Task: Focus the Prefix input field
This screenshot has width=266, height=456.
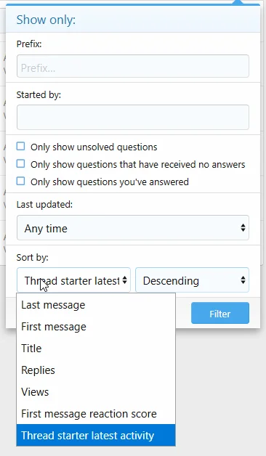Action: point(133,66)
